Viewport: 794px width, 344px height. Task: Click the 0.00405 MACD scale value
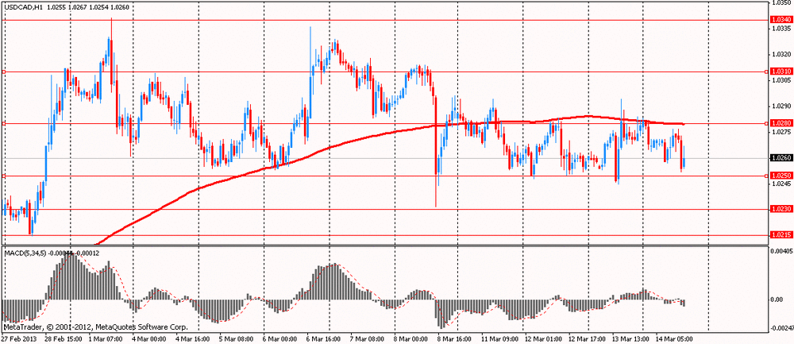[781, 250]
